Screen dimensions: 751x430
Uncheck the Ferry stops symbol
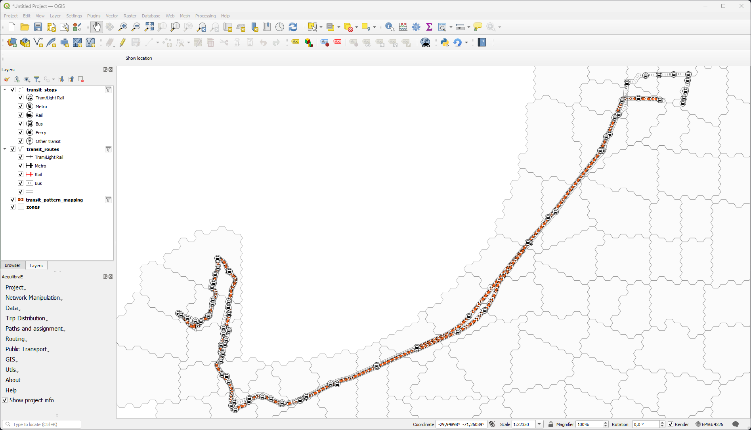coord(20,132)
